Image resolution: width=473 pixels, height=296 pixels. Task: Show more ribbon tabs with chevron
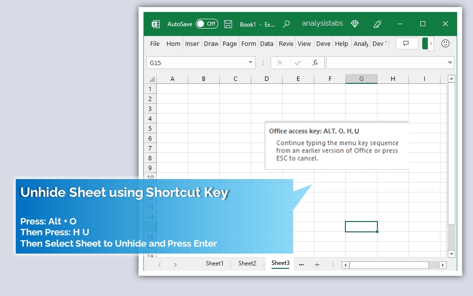pyautogui.click(x=431, y=43)
